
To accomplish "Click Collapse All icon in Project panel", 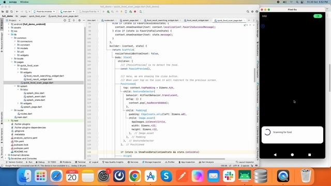I will click(73, 21).
